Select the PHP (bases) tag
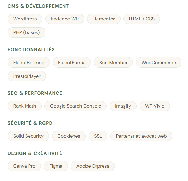The width and height of the screenshot is (188, 181). point(26,32)
